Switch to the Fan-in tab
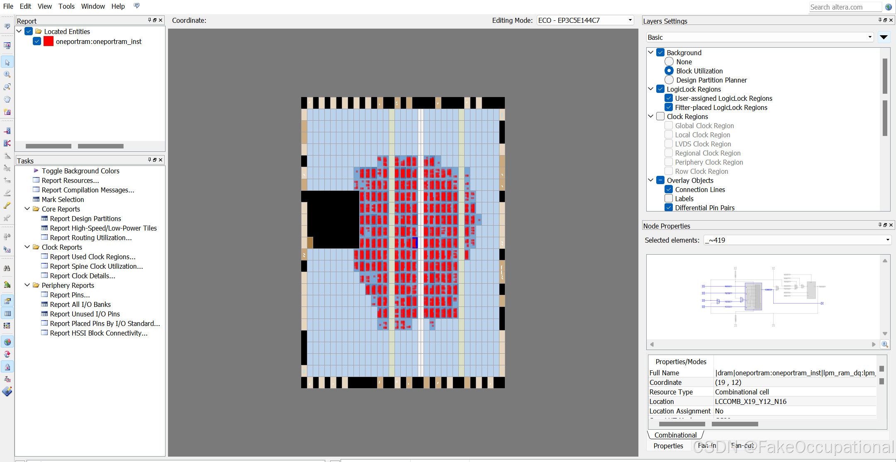Screen dimensions: 896x462 pyautogui.click(x=707, y=446)
